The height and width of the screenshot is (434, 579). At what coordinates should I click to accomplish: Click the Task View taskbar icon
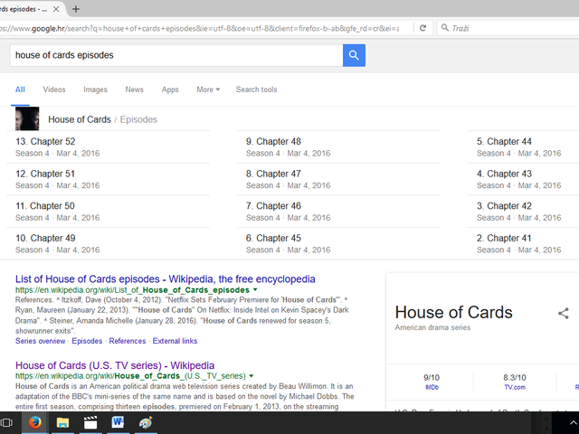pos(6,422)
